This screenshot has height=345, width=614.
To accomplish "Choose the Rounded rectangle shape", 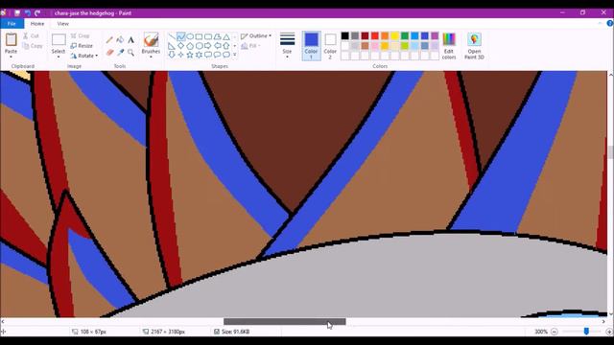I will coord(208,36).
